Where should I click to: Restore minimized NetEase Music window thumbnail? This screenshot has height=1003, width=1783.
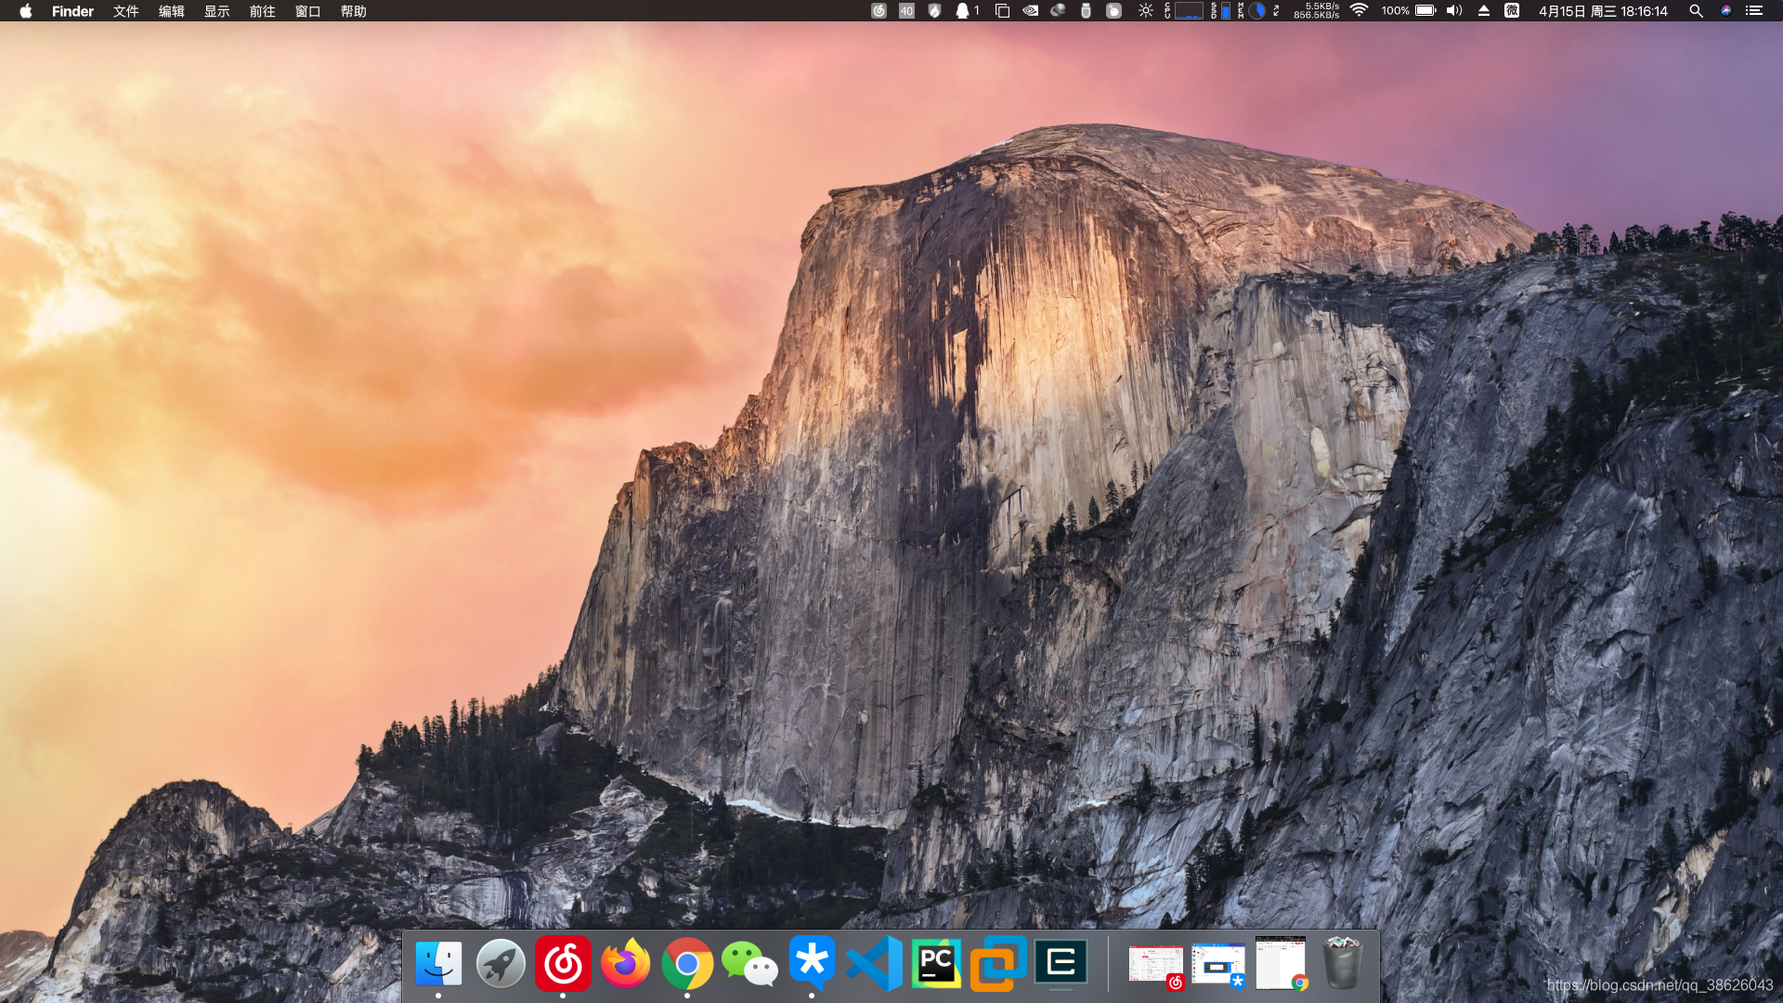click(1156, 966)
